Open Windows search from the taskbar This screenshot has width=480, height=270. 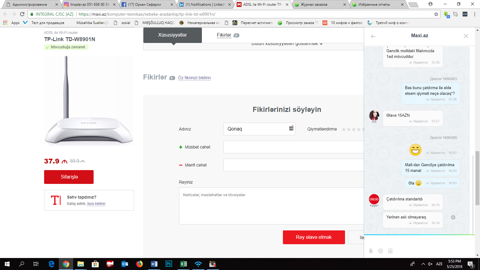[22, 264]
